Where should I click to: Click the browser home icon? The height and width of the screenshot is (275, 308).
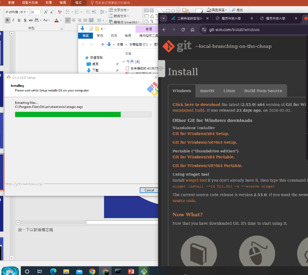[x=192, y=30]
